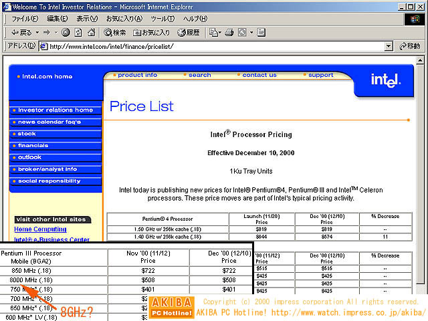Click the 'product info' top navigation link
428x321 pixels.
(137, 76)
